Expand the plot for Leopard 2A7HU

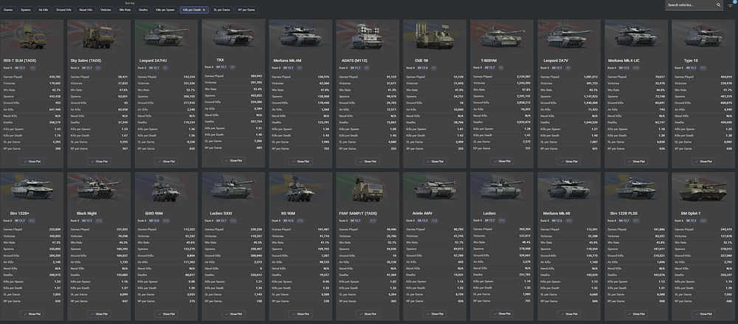[x=166, y=159]
